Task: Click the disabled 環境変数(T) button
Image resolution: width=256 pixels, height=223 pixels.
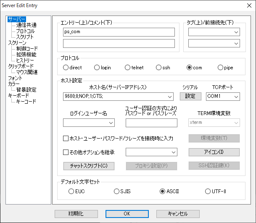Action: point(214,138)
